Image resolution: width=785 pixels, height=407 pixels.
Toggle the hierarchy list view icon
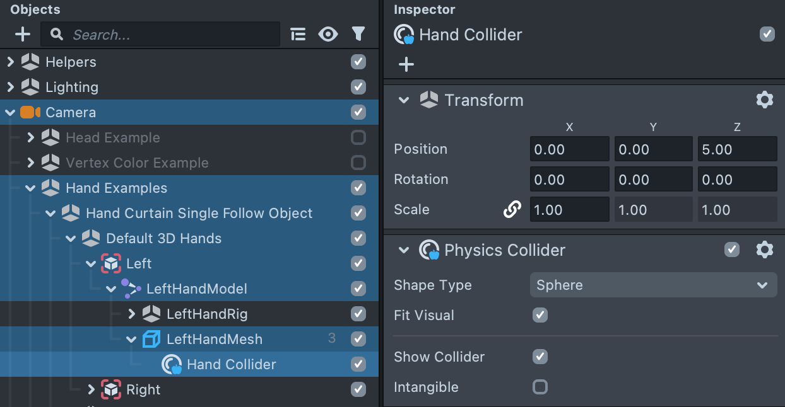point(298,34)
